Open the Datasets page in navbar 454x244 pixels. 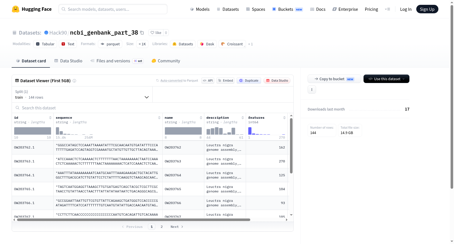coord(228,9)
